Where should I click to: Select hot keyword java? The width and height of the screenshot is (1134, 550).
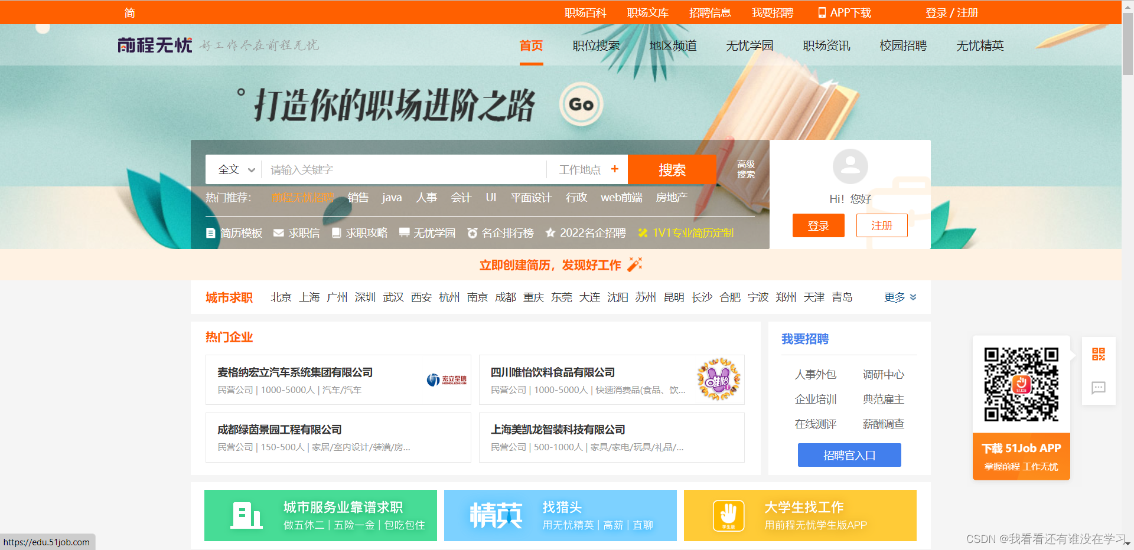pyautogui.click(x=392, y=197)
